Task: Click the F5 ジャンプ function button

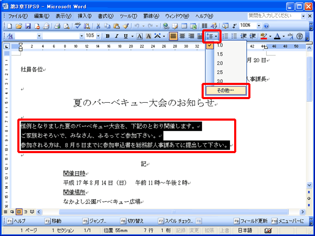Action: [x=94, y=221]
